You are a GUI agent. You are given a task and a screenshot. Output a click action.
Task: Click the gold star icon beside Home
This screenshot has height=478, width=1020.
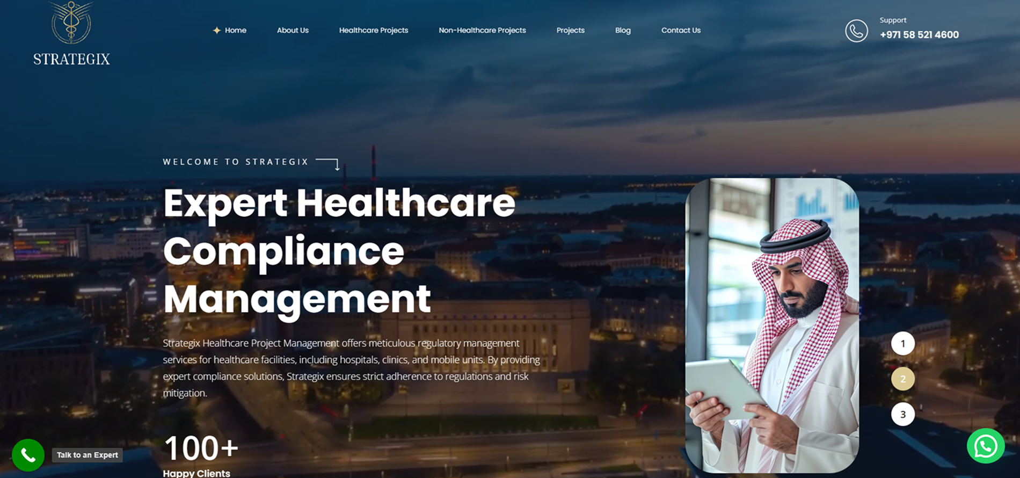point(216,31)
